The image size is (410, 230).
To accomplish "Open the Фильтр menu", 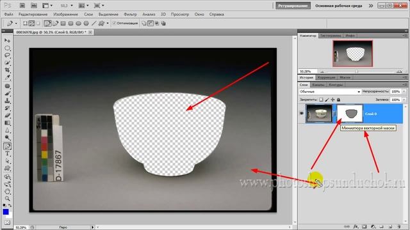I will (130, 14).
